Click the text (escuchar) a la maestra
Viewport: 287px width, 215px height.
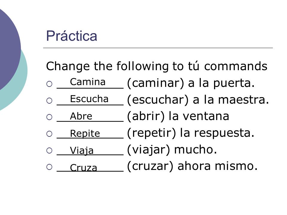coord(198,100)
